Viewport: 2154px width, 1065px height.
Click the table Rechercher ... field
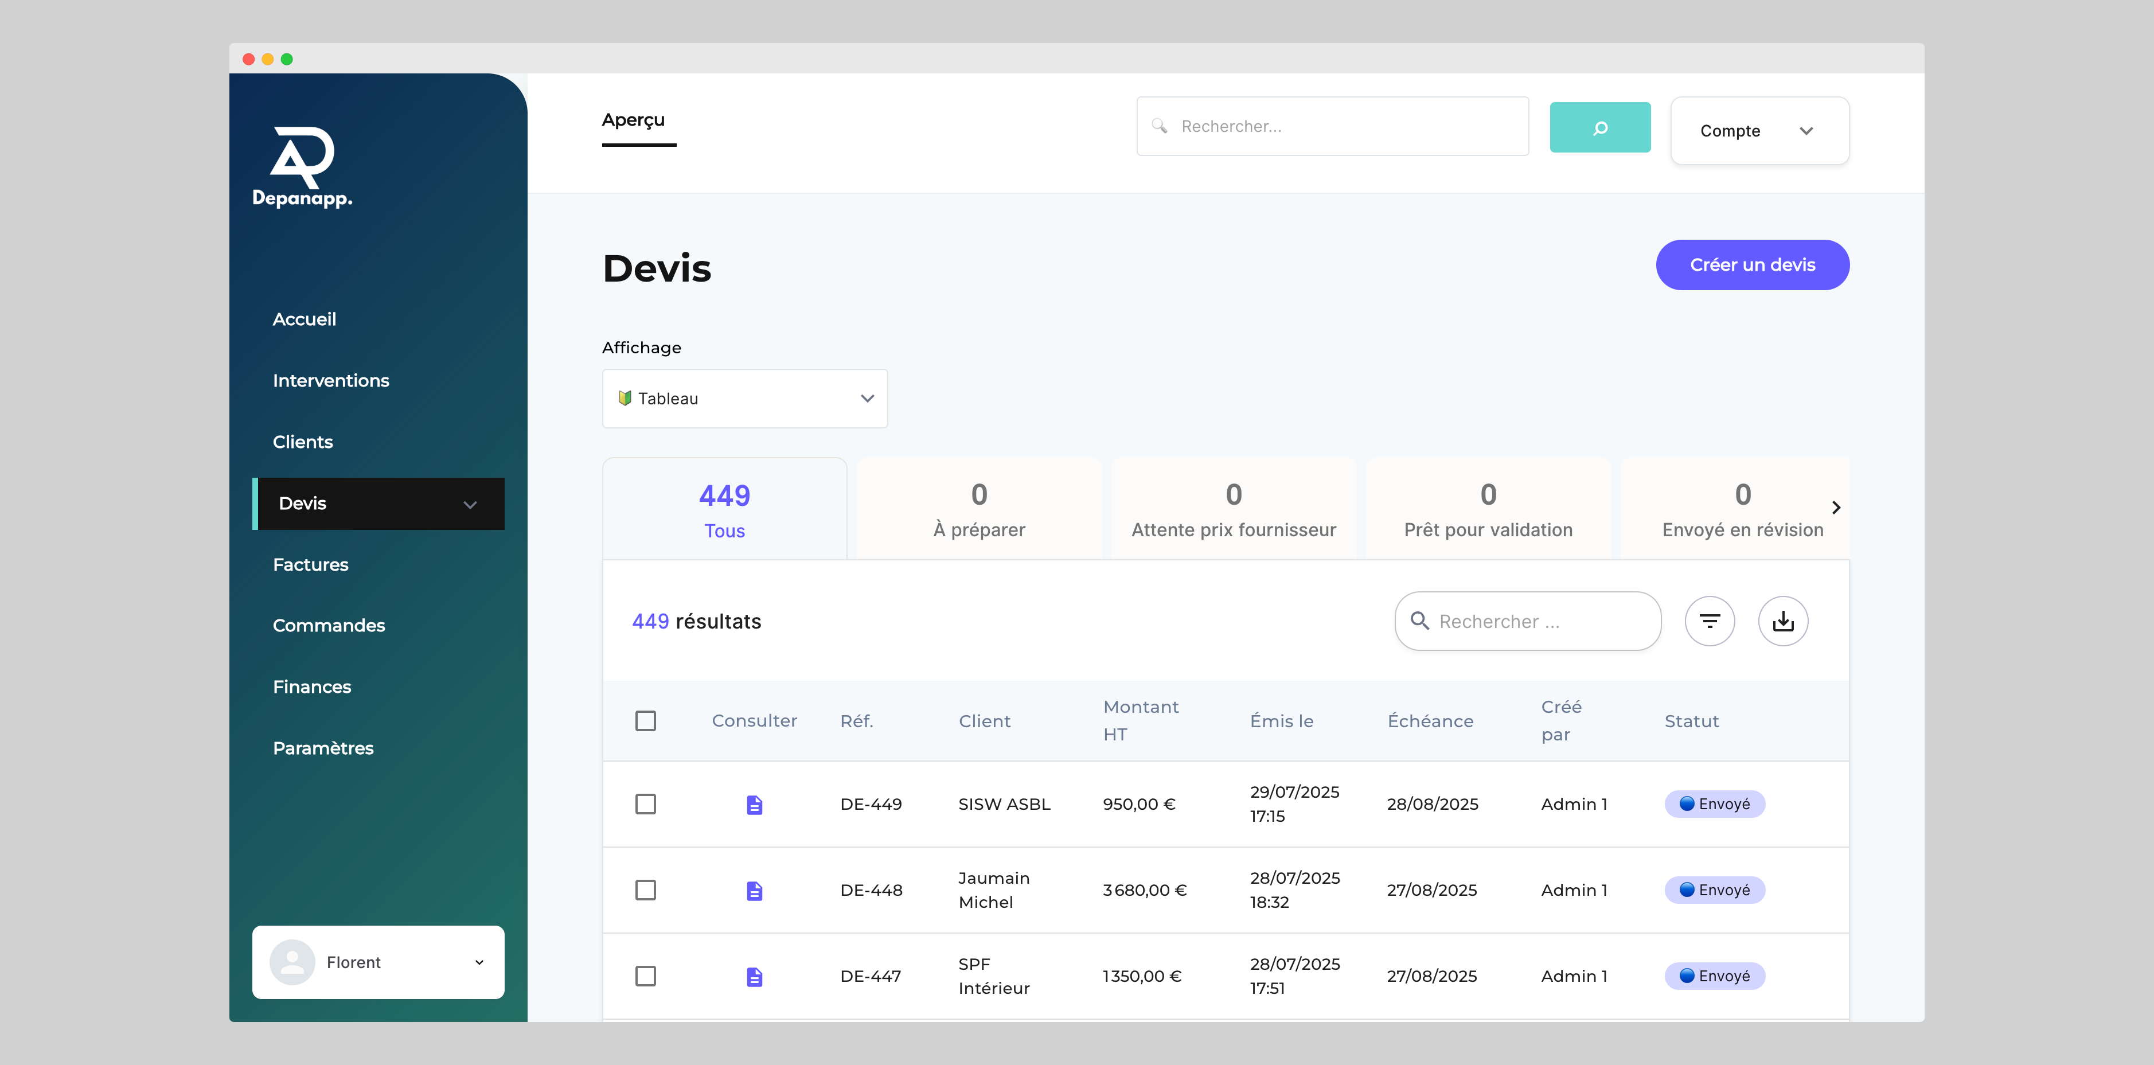coord(1528,621)
